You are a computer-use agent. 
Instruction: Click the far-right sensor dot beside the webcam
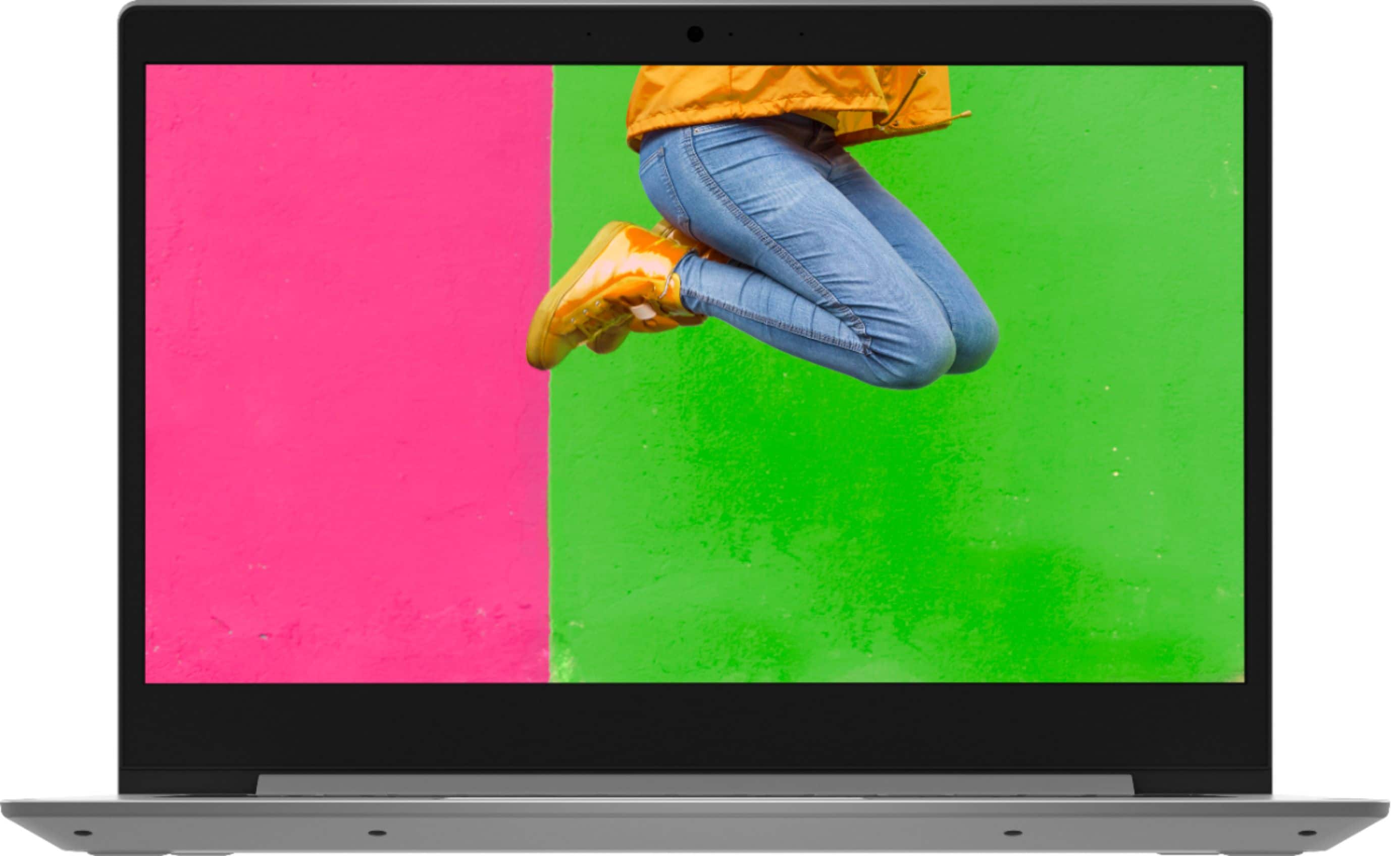(801, 34)
